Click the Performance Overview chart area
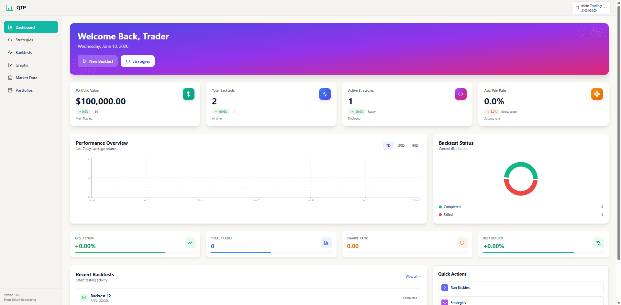 click(256, 178)
